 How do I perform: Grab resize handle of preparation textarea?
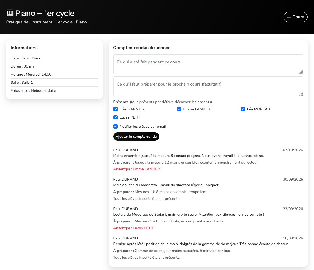(301, 94)
